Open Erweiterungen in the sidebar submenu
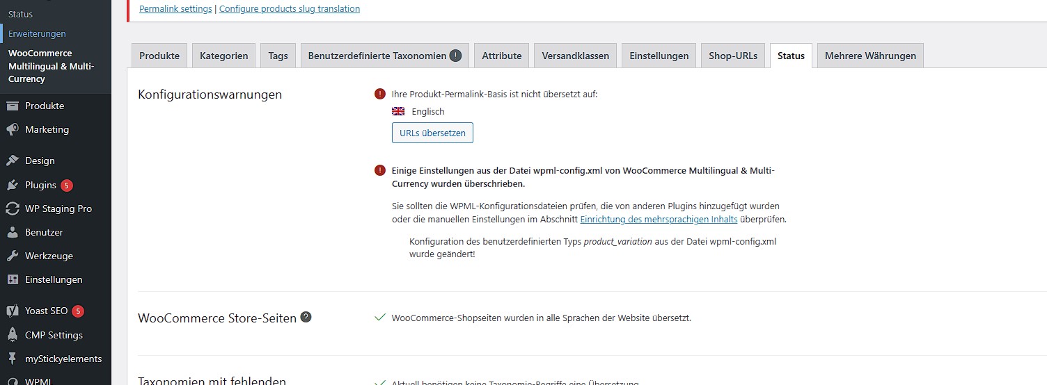This screenshot has width=1047, height=385. pos(37,33)
